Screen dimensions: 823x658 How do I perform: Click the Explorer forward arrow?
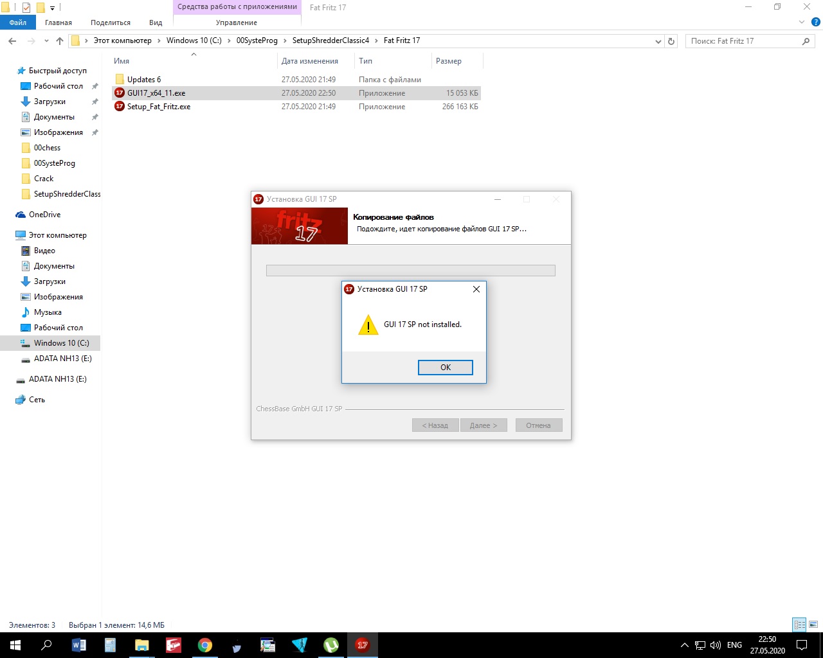(31, 41)
